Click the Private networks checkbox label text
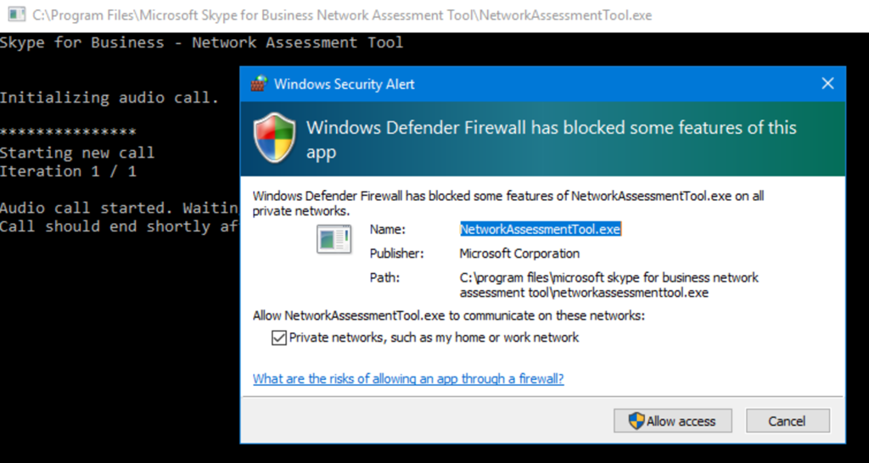 (x=434, y=337)
